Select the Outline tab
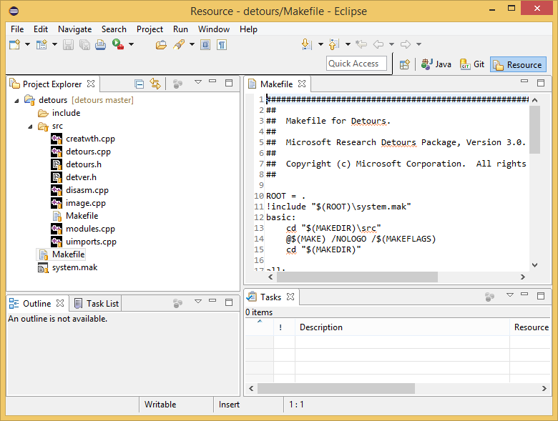Viewport: 558px width, 421px height. (x=36, y=303)
